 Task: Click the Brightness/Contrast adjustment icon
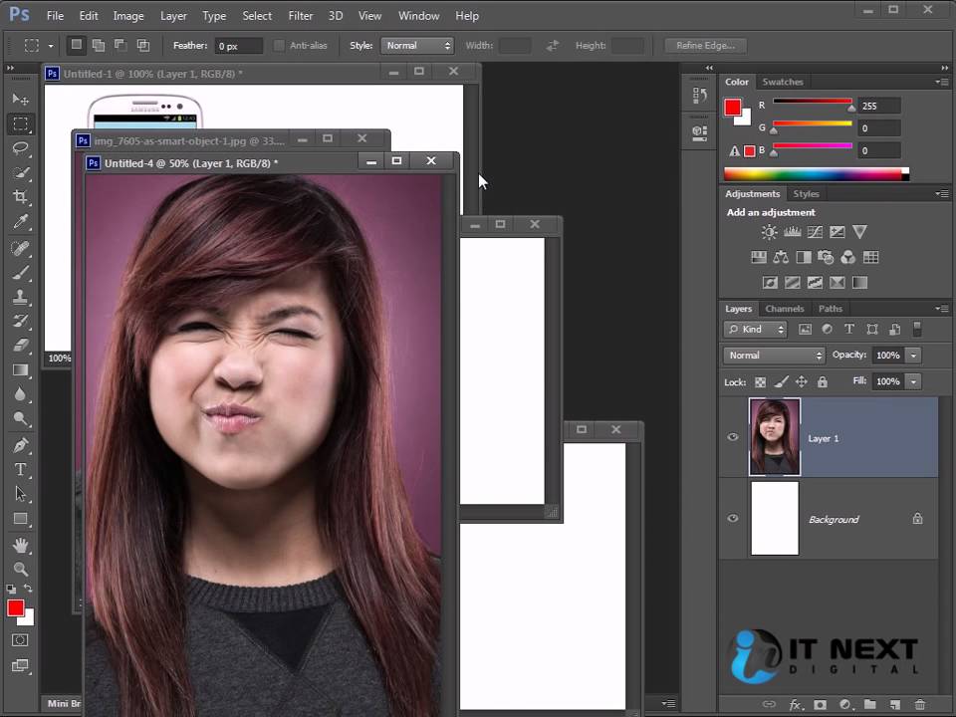click(769, 232)
